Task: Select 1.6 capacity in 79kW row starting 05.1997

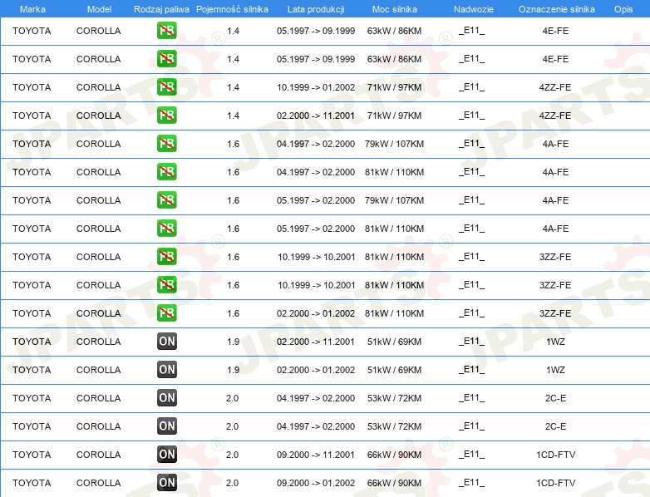Action: [x=233, y=200]
